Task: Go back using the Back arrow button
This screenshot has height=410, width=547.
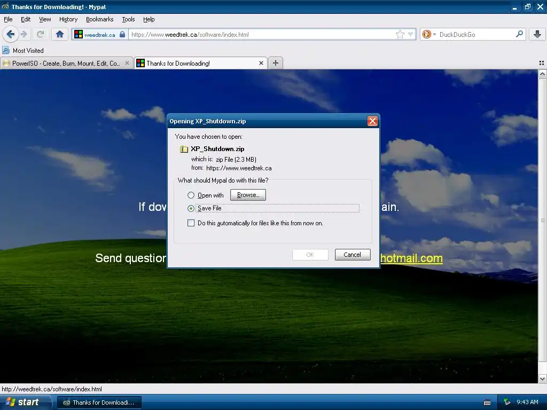Action: (11, 34)
